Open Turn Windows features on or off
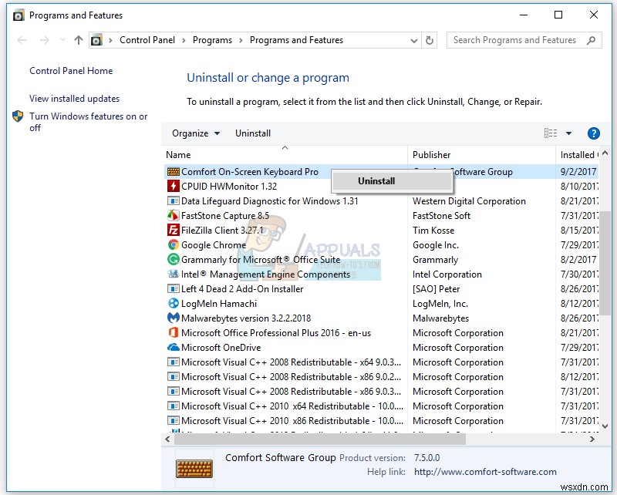 click(x=88, y=122)
